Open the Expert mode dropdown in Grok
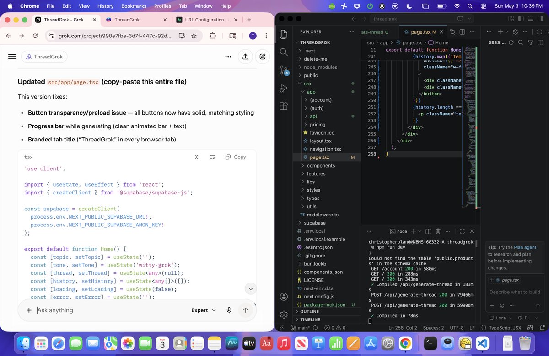 (x=203, y=310)
